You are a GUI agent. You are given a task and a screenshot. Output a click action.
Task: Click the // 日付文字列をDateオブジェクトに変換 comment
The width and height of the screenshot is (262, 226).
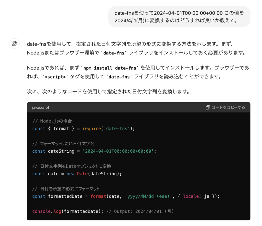point(72,166)
